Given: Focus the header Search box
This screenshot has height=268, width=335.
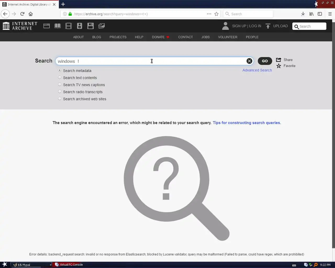Looking at the screenshot, I should pos(309,26).
